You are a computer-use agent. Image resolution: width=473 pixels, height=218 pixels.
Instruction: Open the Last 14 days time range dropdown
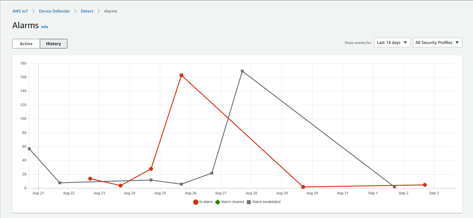pos(392,42)
